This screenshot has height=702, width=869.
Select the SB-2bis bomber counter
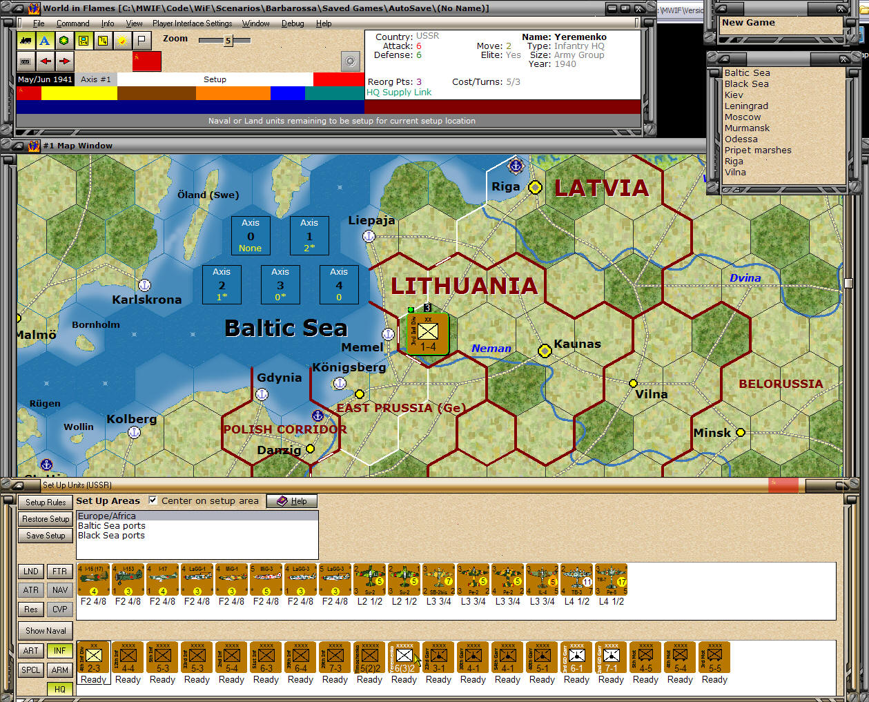tap(438, 580)
